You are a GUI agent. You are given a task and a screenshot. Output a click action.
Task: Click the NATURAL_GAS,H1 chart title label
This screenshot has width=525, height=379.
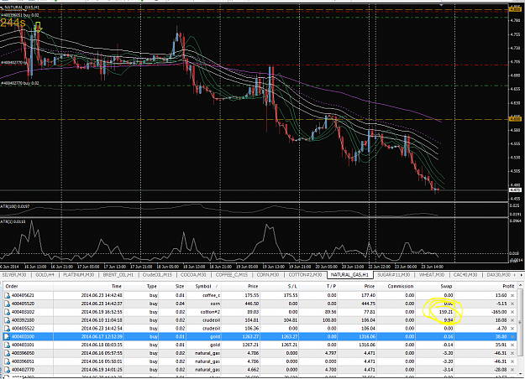(22, 7)
